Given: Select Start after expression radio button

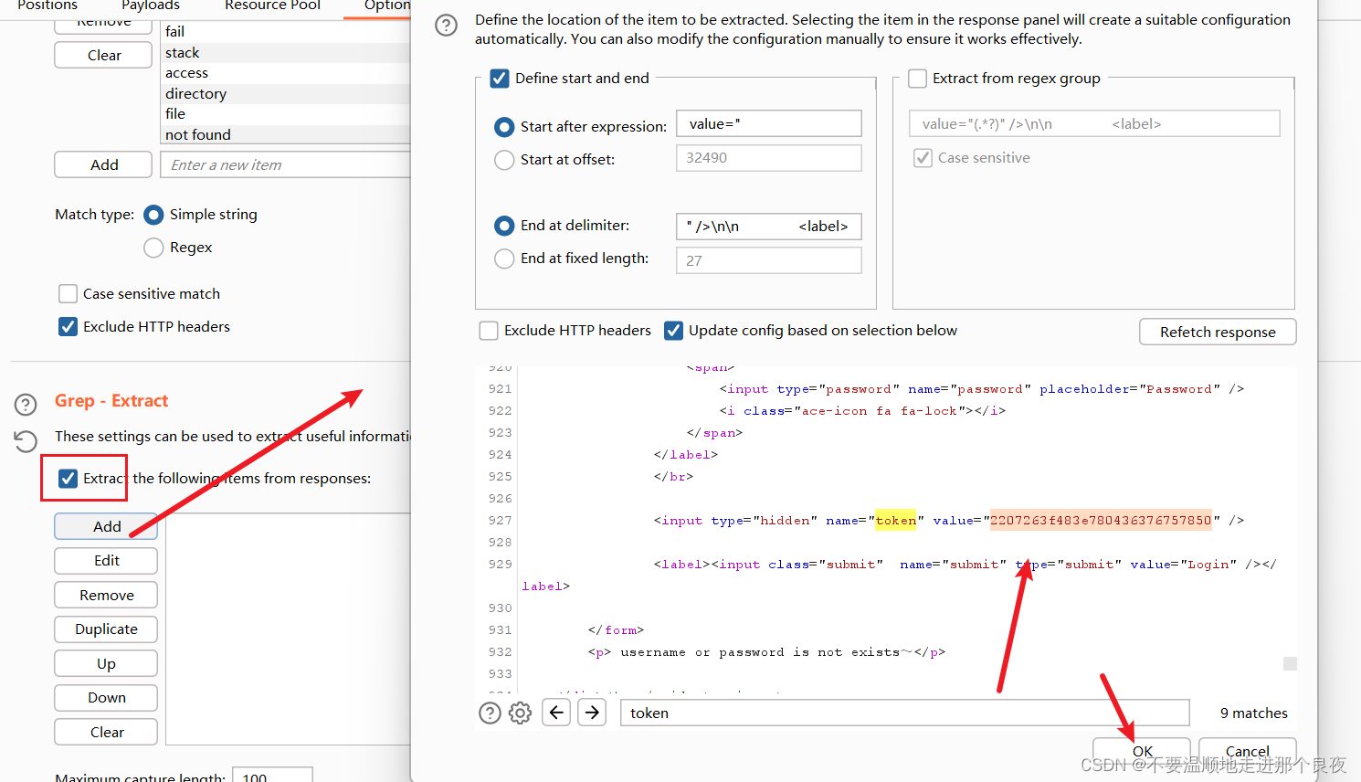Looking at the screenshot, I should tap(504, 127).
